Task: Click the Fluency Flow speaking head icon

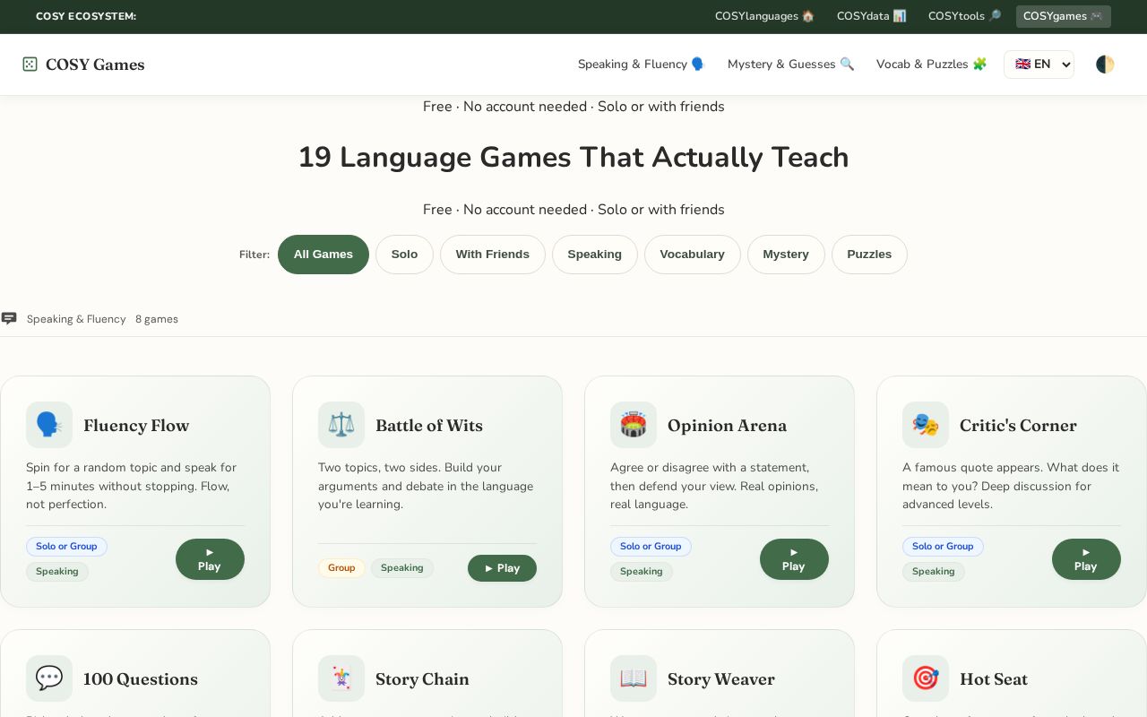Action: click(49, 425)
